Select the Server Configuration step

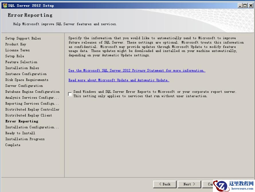click(24, 86)
